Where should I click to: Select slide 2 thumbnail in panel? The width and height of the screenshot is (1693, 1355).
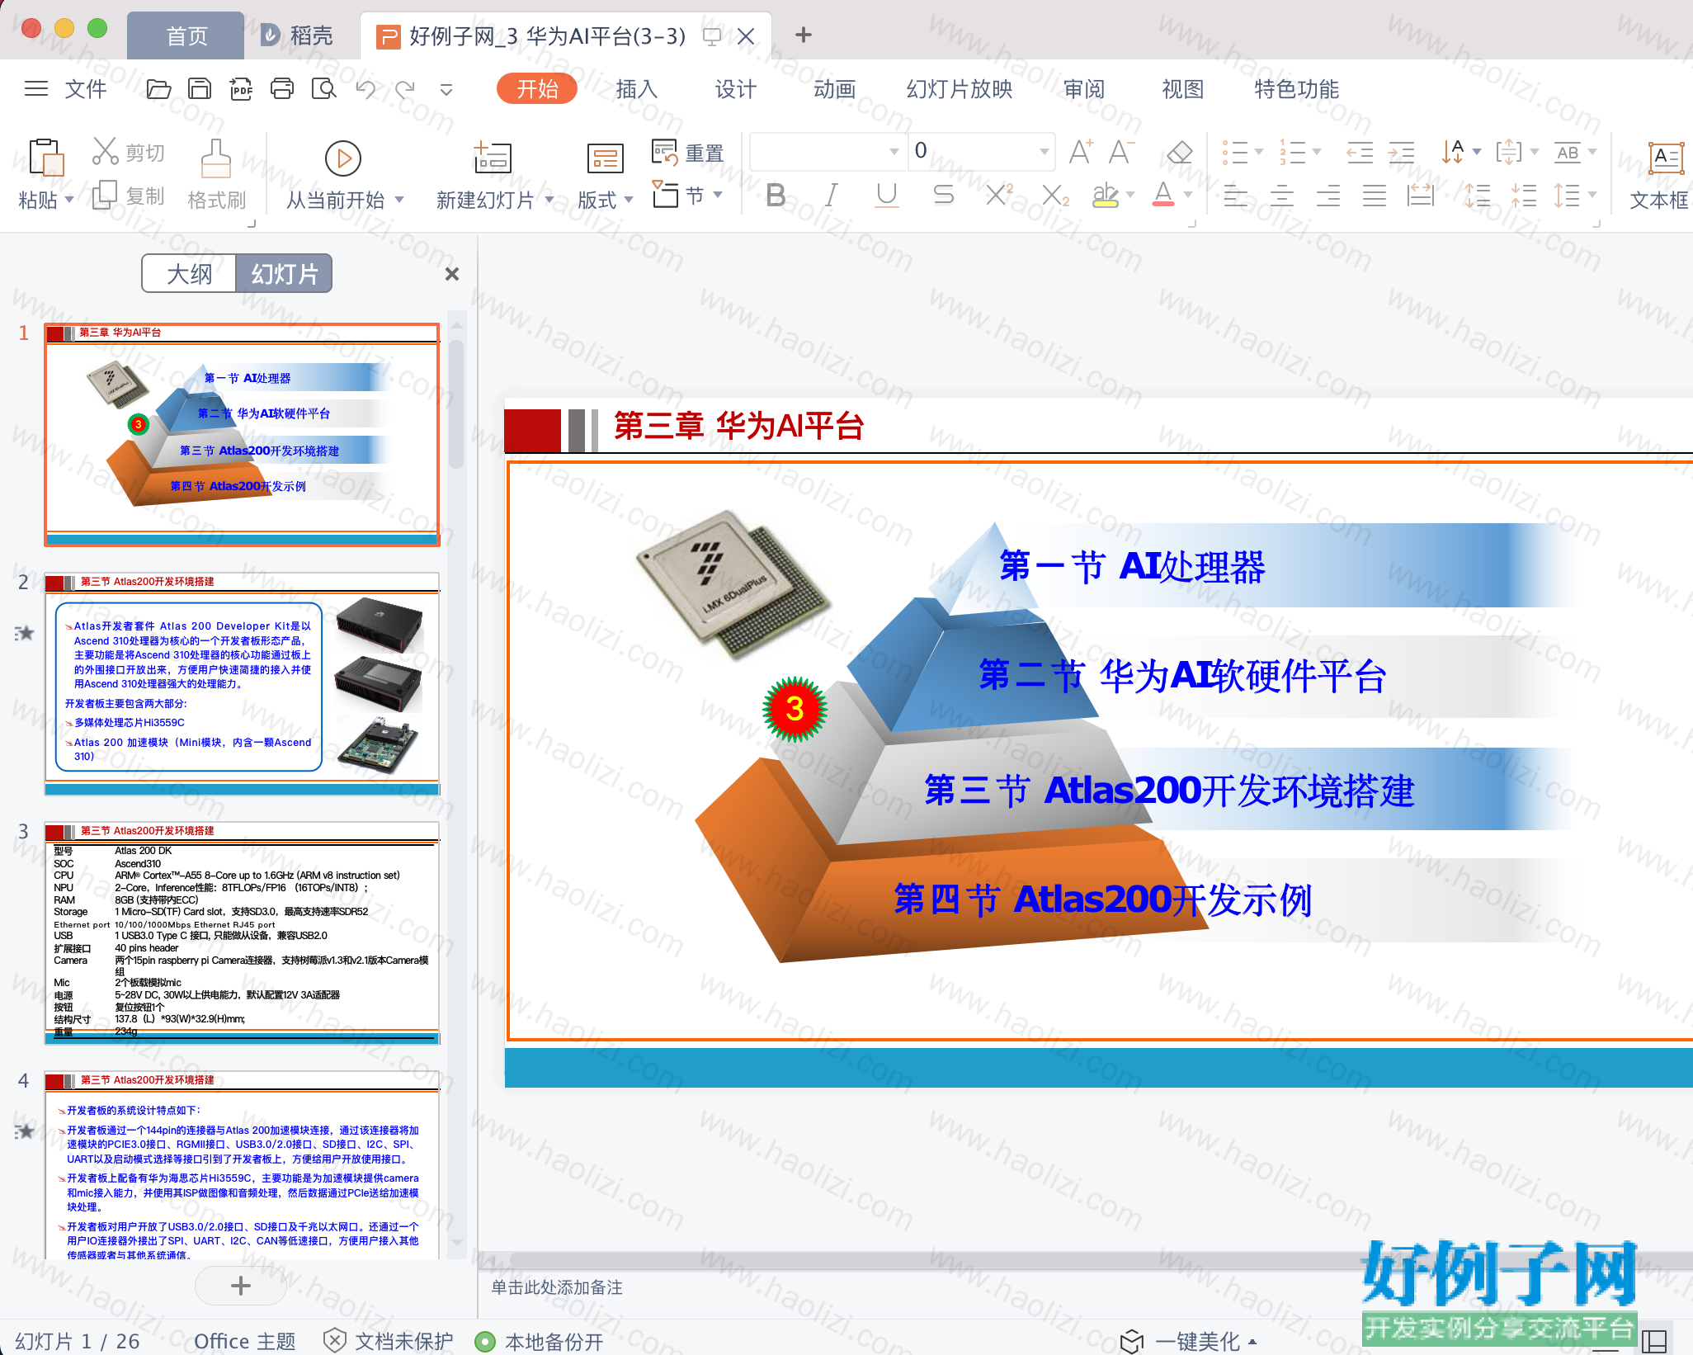[x=242, y=684]
